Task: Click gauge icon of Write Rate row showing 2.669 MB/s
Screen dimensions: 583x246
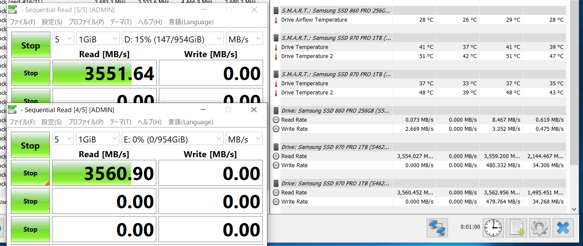Action: (x=276, y=129)
